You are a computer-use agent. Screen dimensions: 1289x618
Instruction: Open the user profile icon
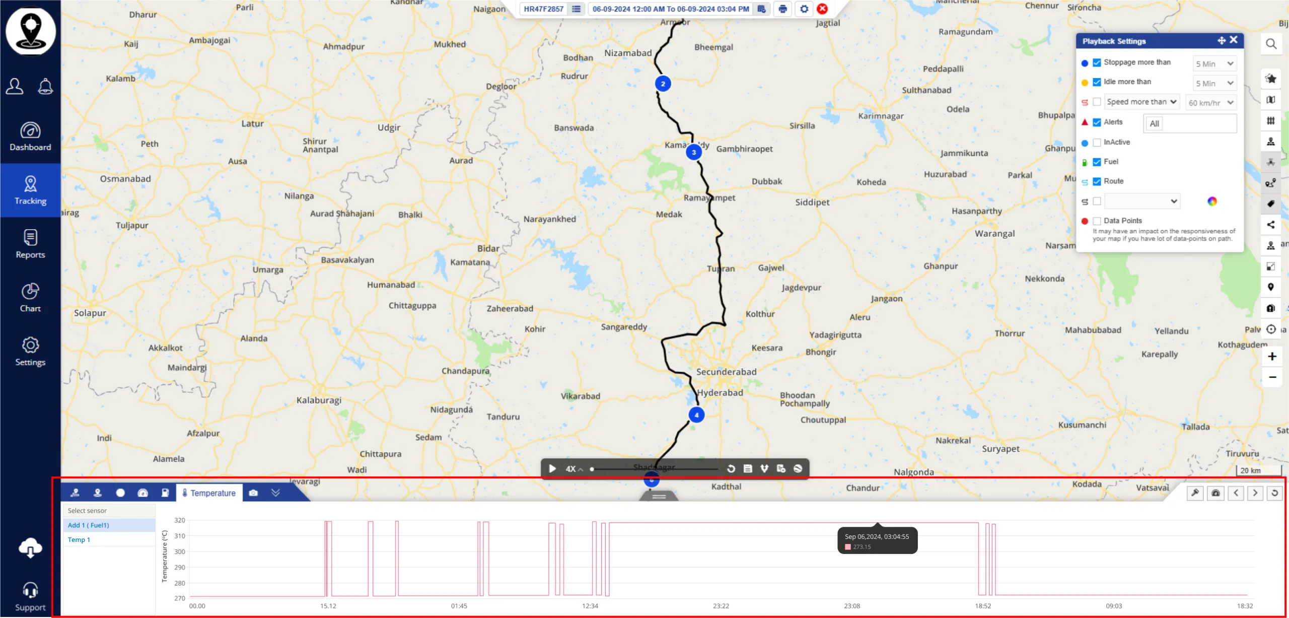pos(15,86)
